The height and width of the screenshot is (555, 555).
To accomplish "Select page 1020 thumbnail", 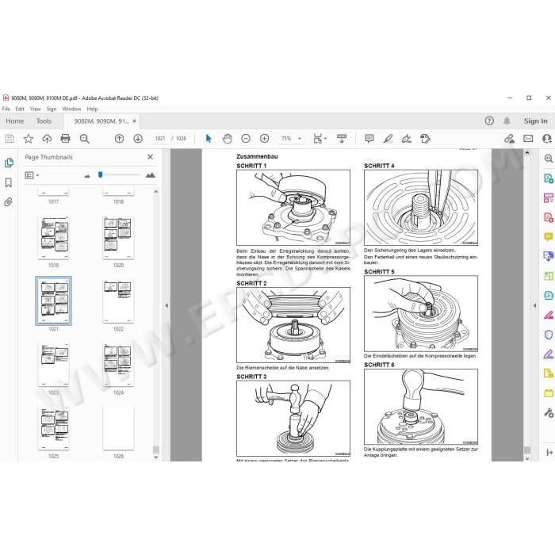I will 118,238.
